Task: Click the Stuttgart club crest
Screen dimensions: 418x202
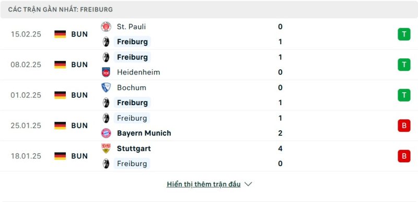Action: [106, 148]
